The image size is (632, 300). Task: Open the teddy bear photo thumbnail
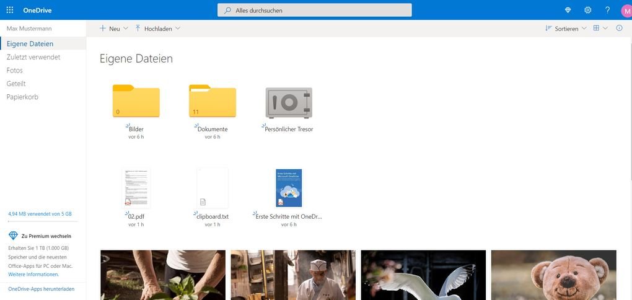pyautogui.click(x=554, y=275)
